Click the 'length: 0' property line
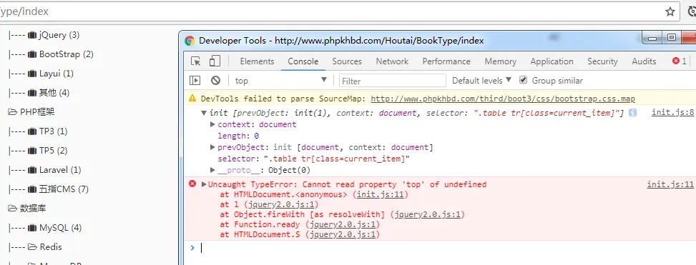Screen dimensions: 696x265 coord(238,136)
